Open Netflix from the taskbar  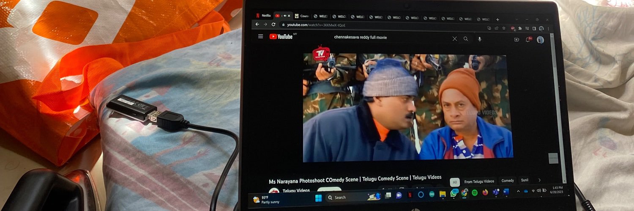coord(410,195)
